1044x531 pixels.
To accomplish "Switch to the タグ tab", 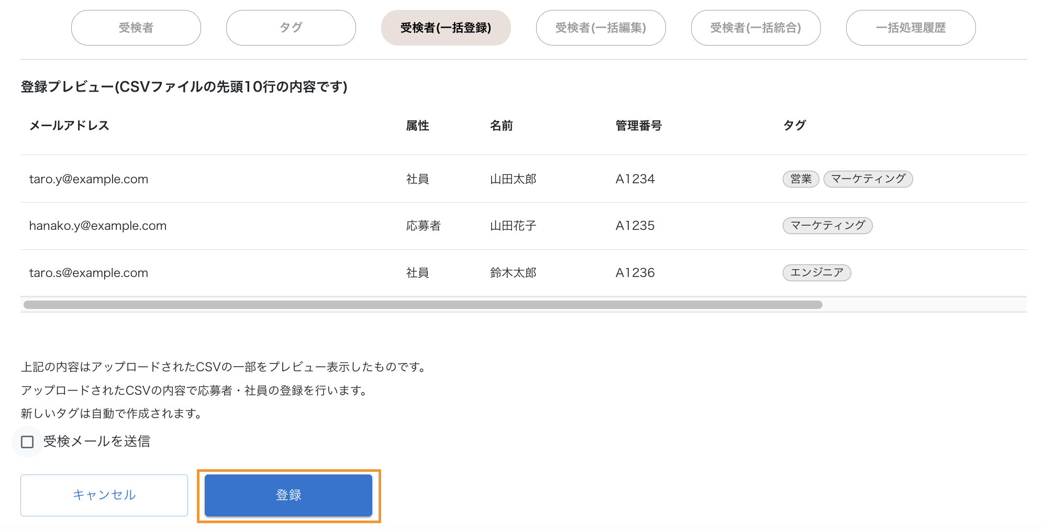I will click(x=291, y=28).
